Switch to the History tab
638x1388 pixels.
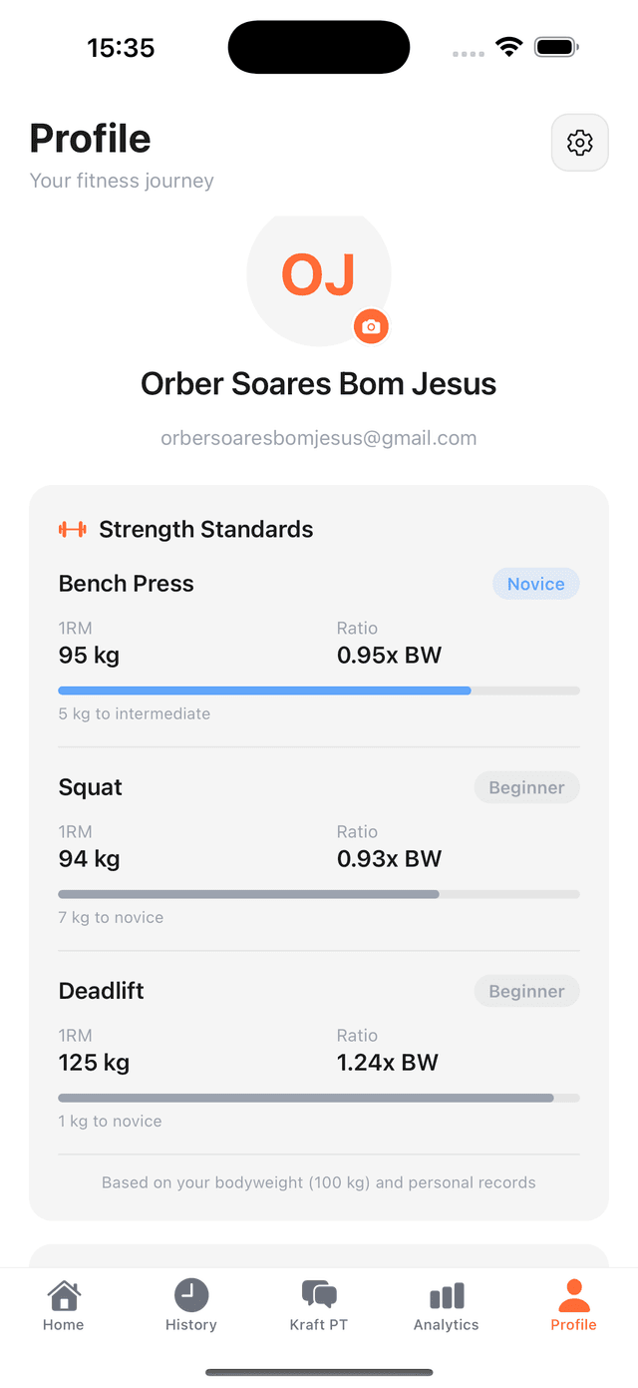pos(190,1305)
